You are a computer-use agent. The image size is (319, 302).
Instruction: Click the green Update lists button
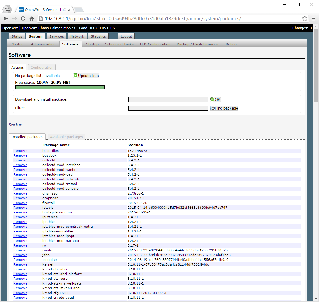point(86,75)
